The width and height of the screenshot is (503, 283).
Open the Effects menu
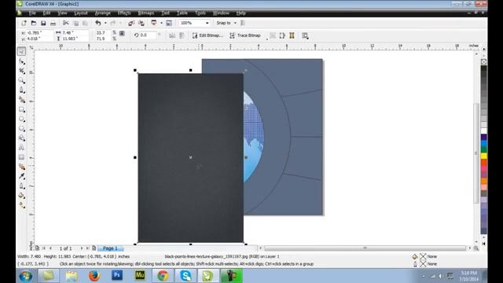coord(124,13)
